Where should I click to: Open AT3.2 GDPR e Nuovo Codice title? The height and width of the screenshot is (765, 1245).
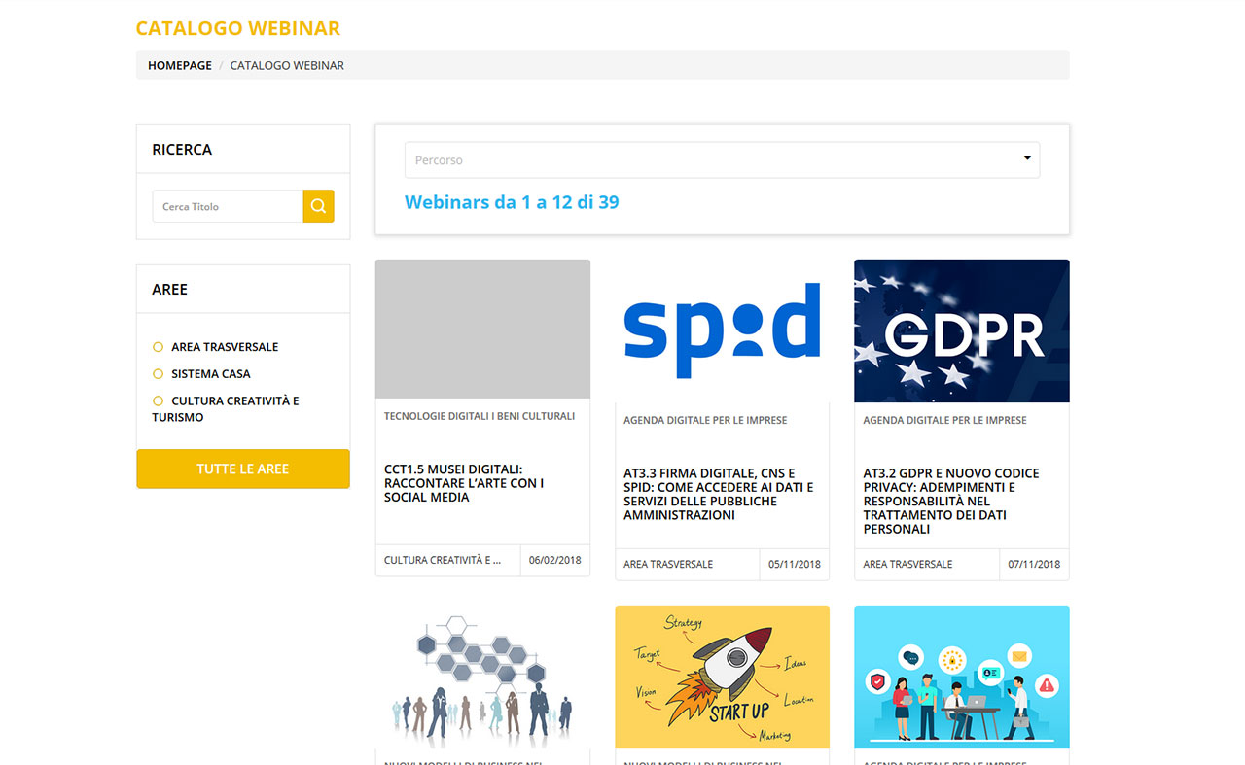(950, 501)
